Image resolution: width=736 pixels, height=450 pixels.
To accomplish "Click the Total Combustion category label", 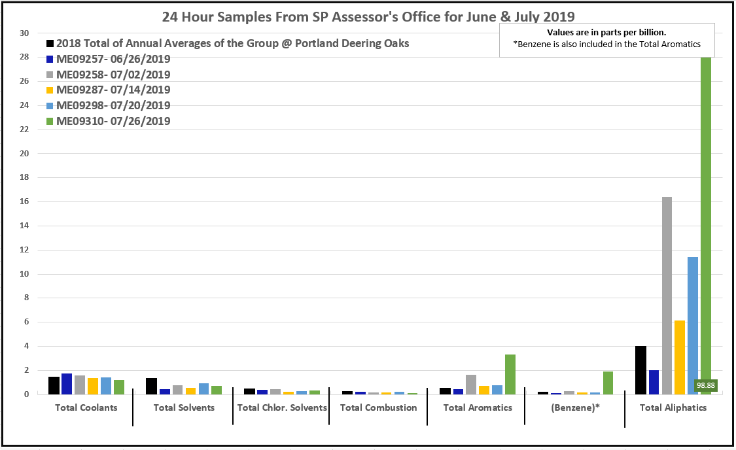I will [x=378, y=407].
